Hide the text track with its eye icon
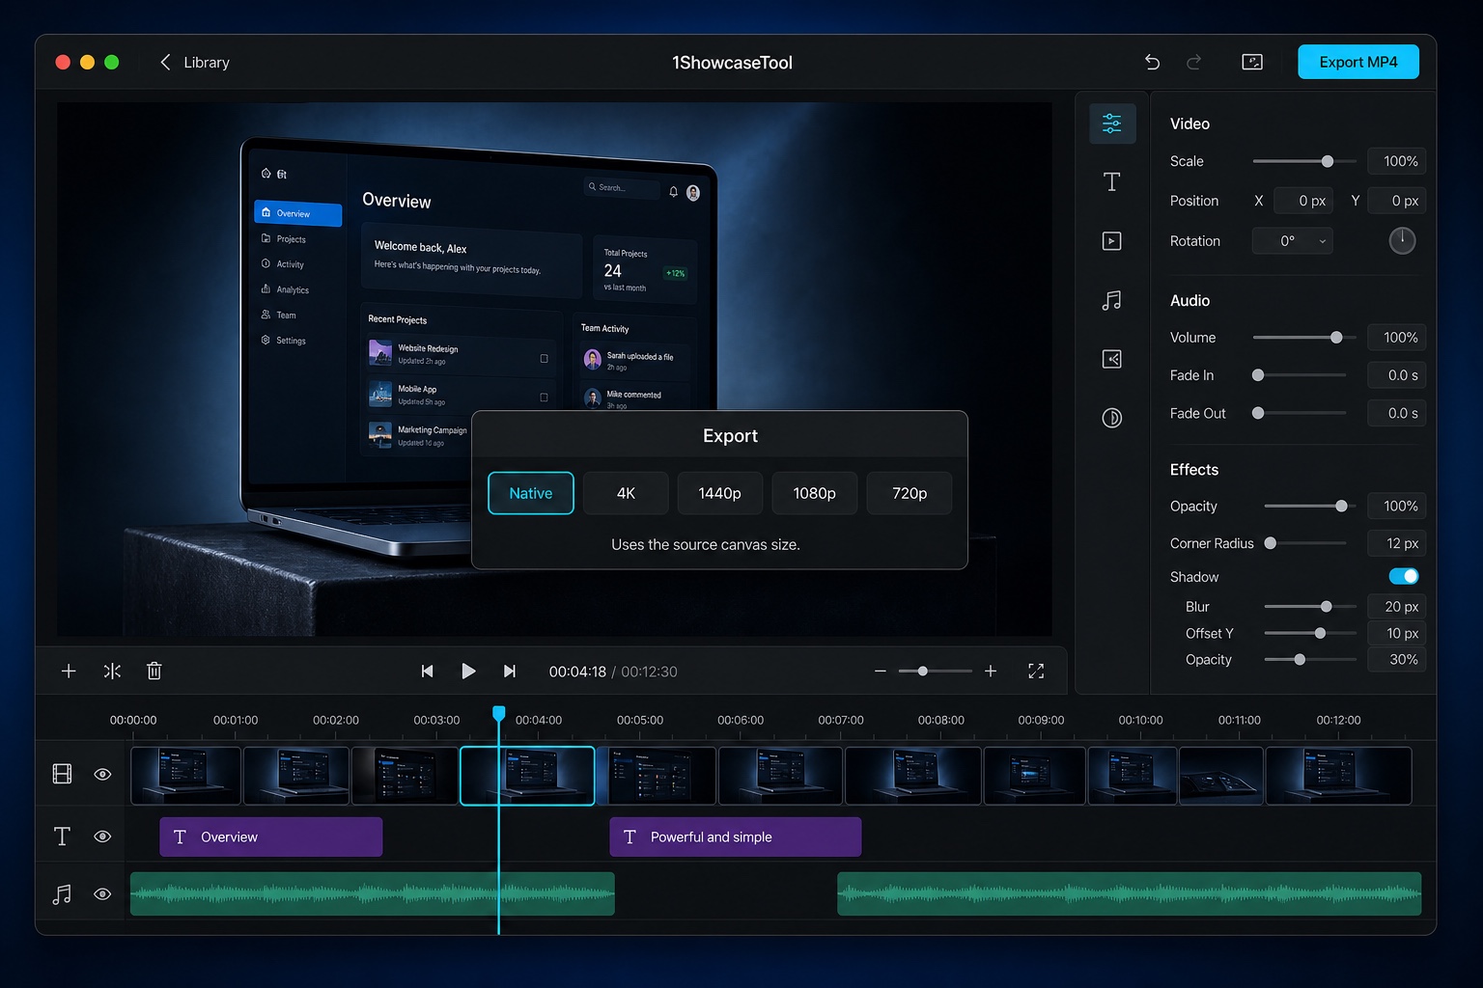 pyautogui.click(x=102, y=837)
